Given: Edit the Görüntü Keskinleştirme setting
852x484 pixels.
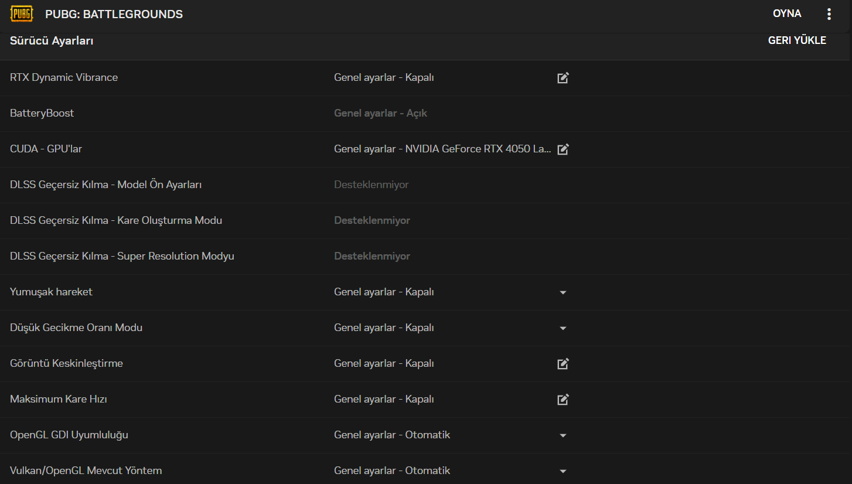Looking at the screenshot, I should (x=563, y=364).
